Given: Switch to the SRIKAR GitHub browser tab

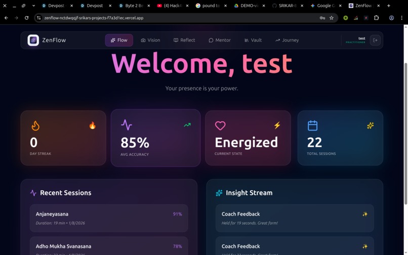Looking at the screenshot, I should (x=288, y=6).
